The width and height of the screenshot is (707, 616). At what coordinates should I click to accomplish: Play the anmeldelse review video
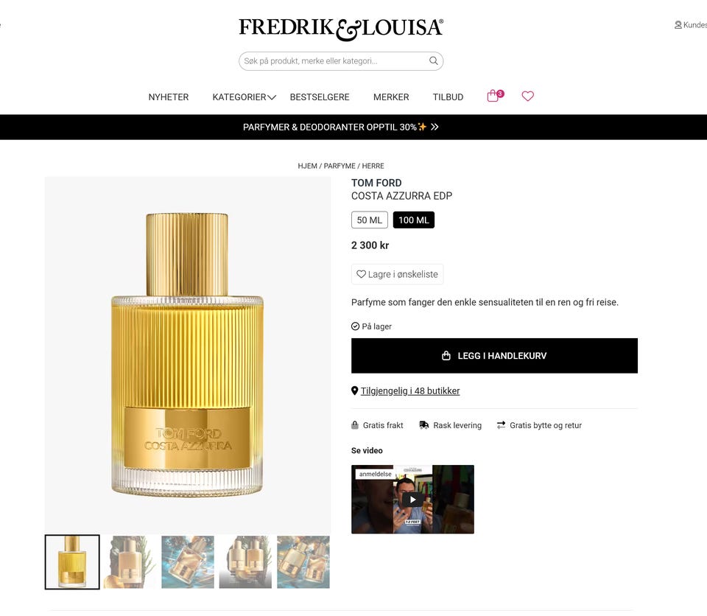pyautogui.click(x=412, y=499)
